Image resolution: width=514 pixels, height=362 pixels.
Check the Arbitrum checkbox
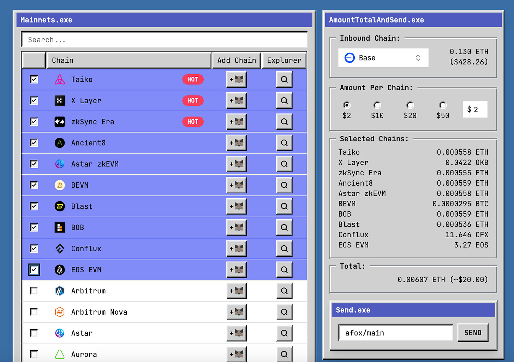pyautogui.click(x=34, y=291)
